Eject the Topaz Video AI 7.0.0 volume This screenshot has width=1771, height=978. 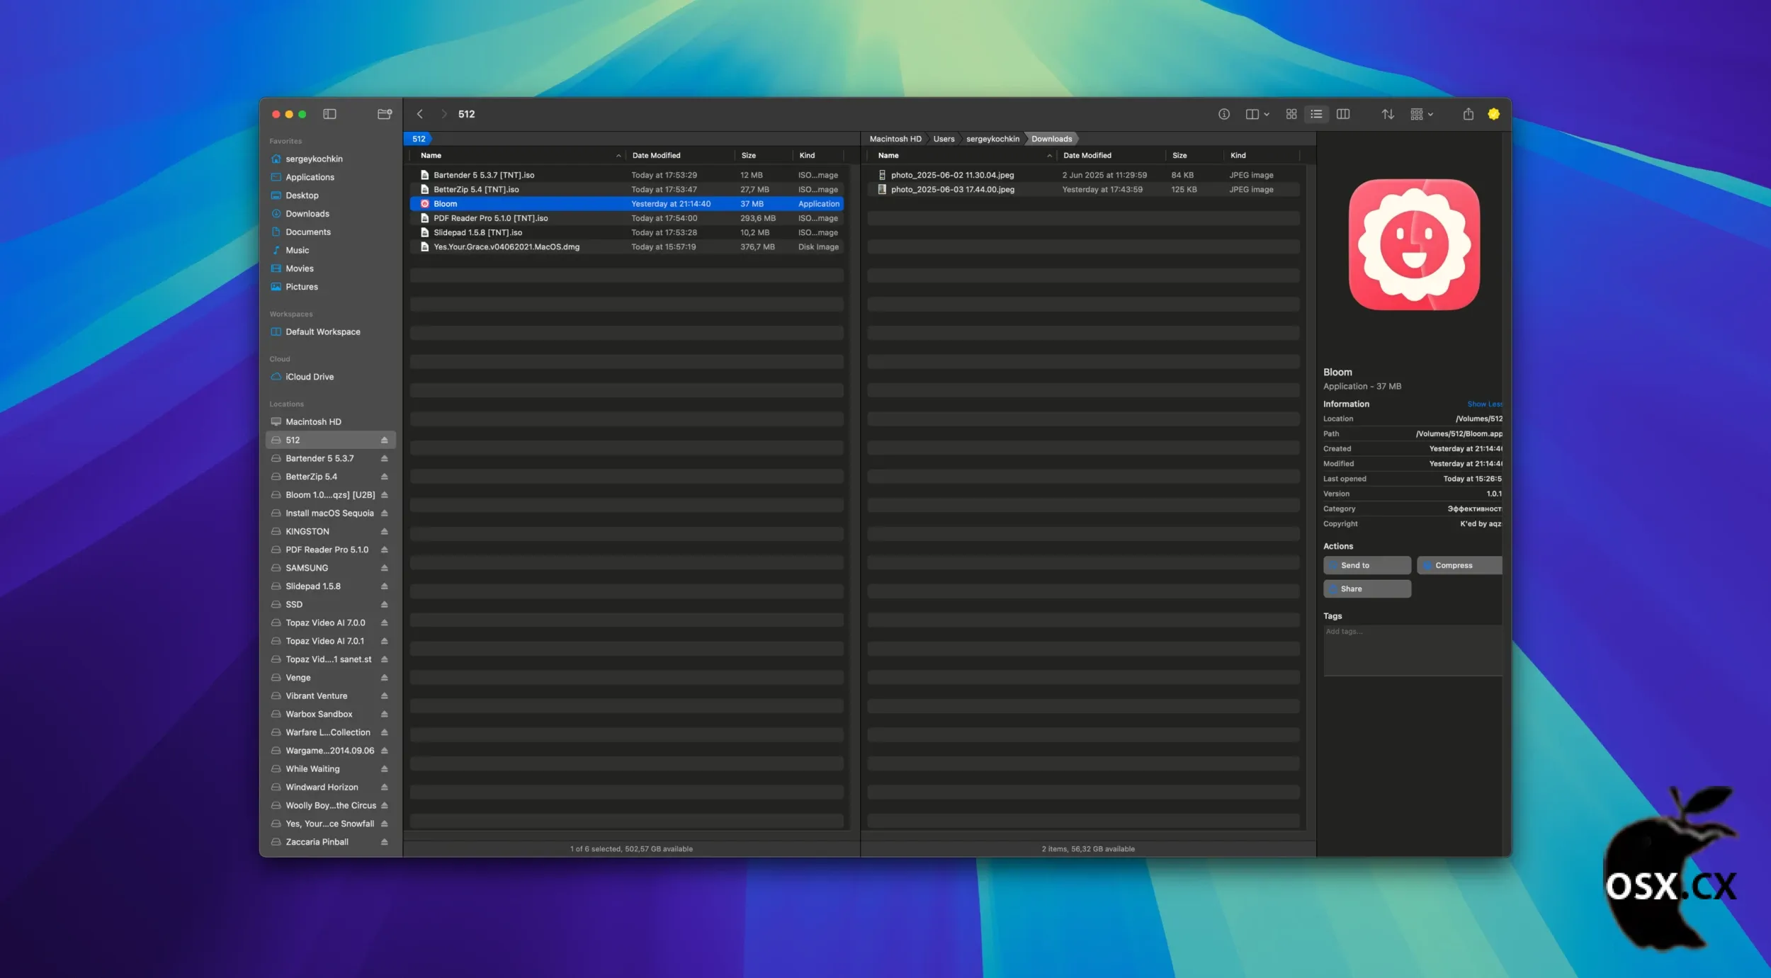pyautogui.click(x=384, y=623)
